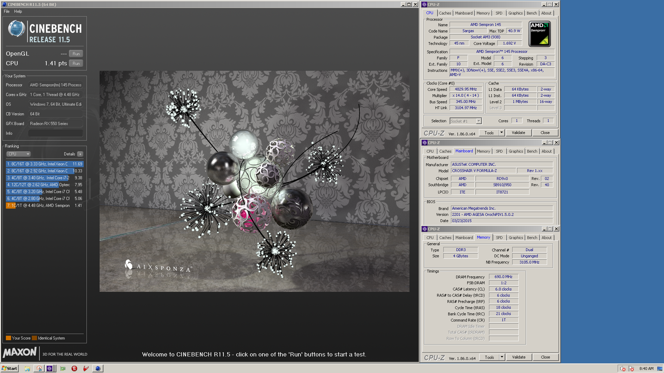664x373 pixels.
Task: Switch to Caches tab in top CPU-Z
Action: [445, 13]
